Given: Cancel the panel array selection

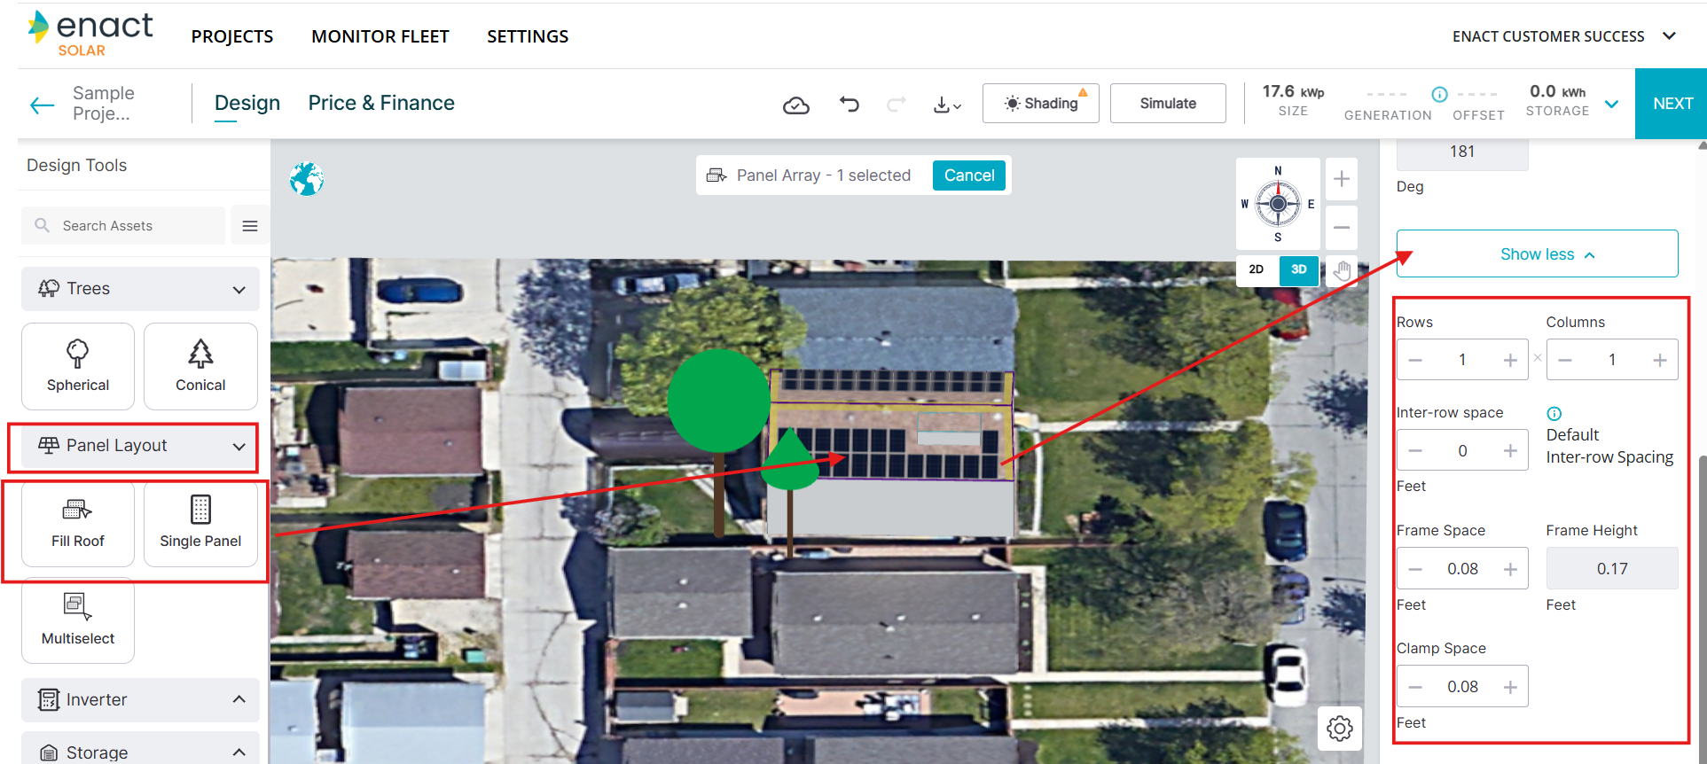Looking at the screenshot, I should [x=968, y=175].
